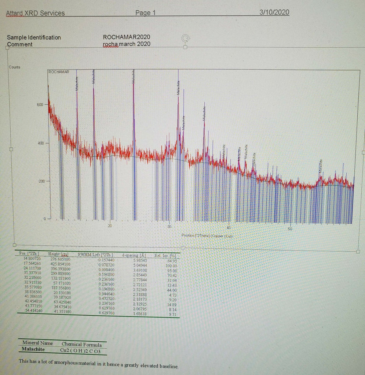Click the date 3/10/2020 in header

[274, 12]
